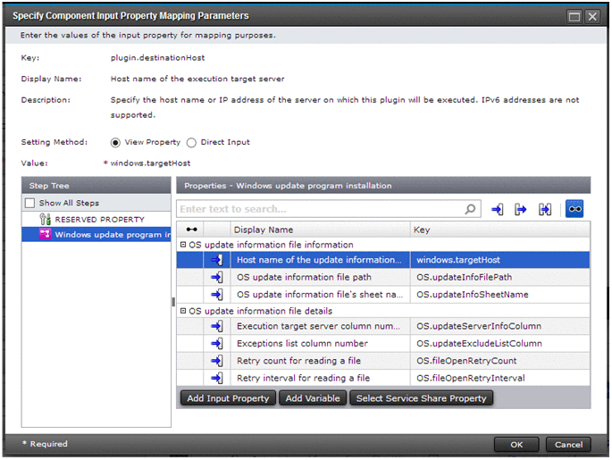Click the Windows update program step icon
Screen dimensions: 612x460
(x=45, y=235)
